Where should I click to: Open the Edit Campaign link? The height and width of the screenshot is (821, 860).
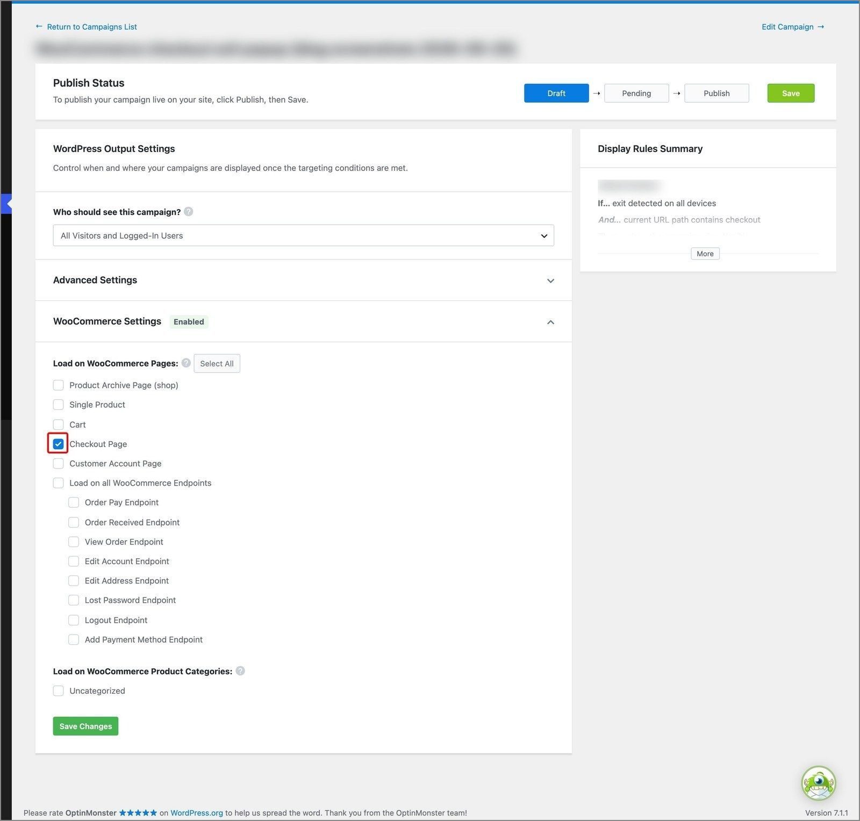tap(793, 26)
